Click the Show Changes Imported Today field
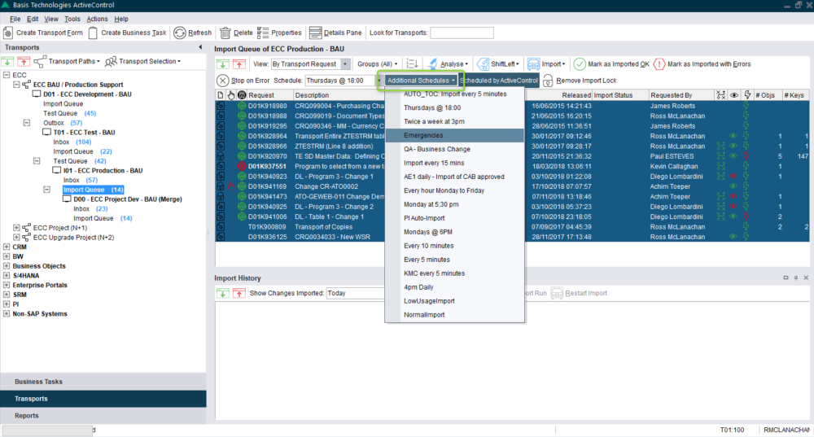This screenshot has width=814, height=437. pyautogui.click(x=355, y=293)
